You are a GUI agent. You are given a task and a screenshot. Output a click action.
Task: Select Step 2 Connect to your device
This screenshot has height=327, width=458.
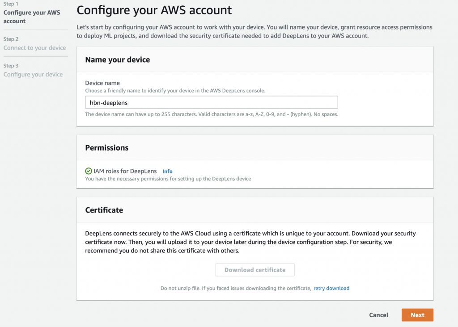pyautogui.click(x=34, y=47)
